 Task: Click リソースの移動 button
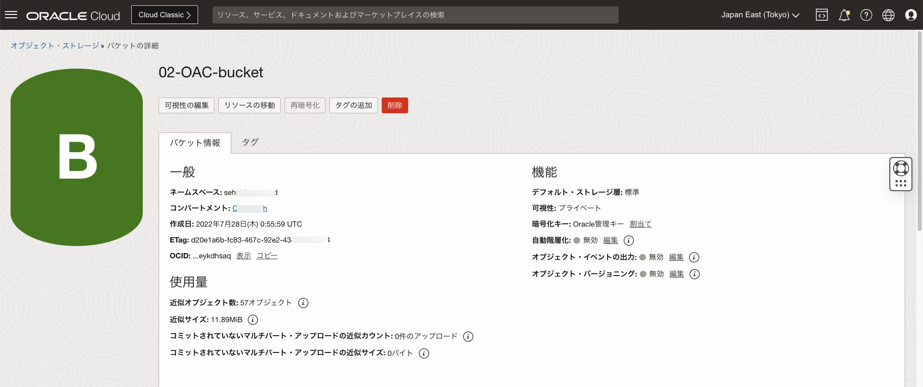(x=249, y=105)
